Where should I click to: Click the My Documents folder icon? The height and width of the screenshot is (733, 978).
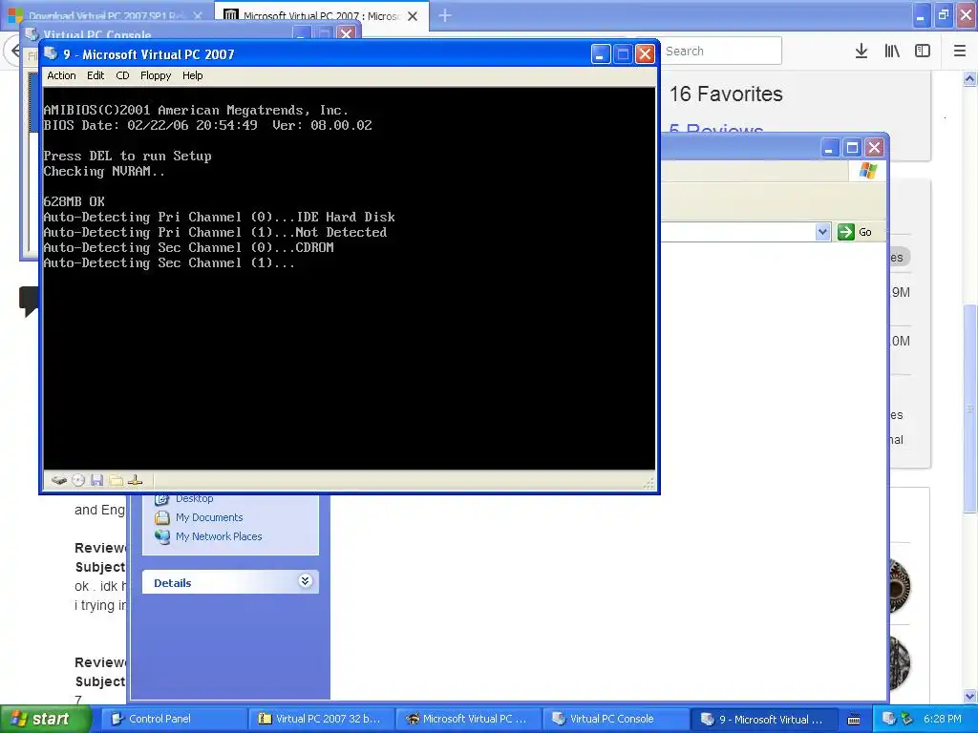(x=162, y=517)
